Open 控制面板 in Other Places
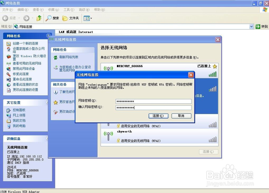The height and width of the screenshot is (193, 269). point(19,110)
